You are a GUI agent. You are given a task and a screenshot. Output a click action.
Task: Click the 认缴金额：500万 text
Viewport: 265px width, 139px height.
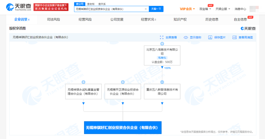(x=162, y=62)
